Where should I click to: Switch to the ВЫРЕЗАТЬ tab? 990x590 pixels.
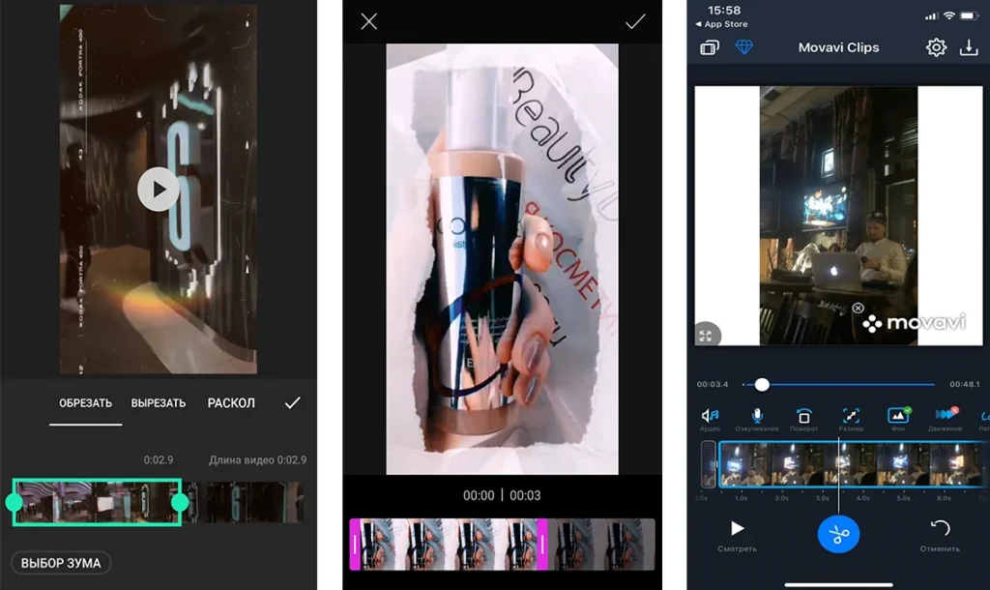point(159,403)
